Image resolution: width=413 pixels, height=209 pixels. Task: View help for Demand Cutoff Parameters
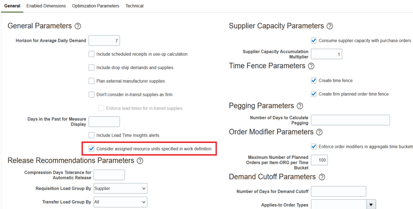[322, 177]
